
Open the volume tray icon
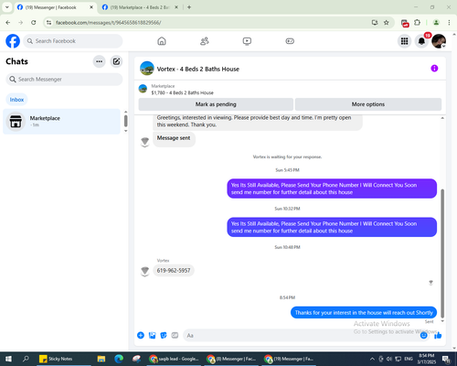click(x=389, y=359)
